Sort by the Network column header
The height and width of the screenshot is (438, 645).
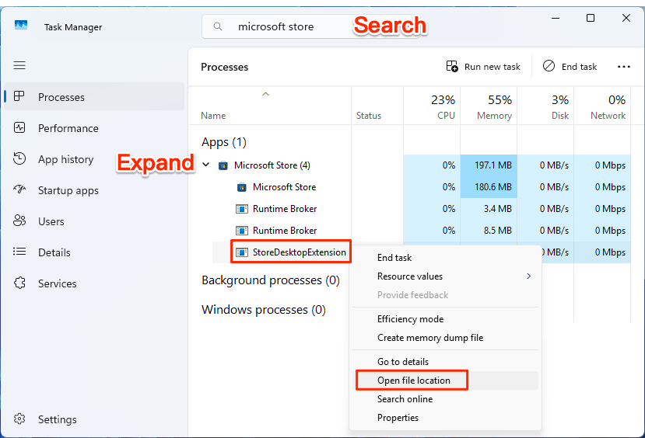coord(602,106)
